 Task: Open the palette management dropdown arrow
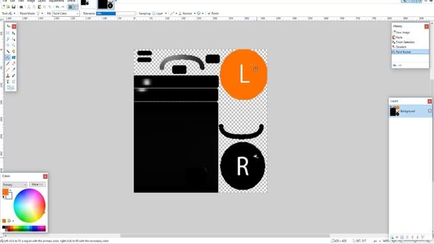pyautogui.click(x=13, y=221)
